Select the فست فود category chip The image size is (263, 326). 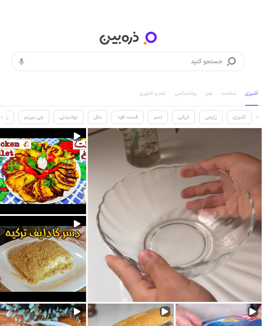(127, 117)
